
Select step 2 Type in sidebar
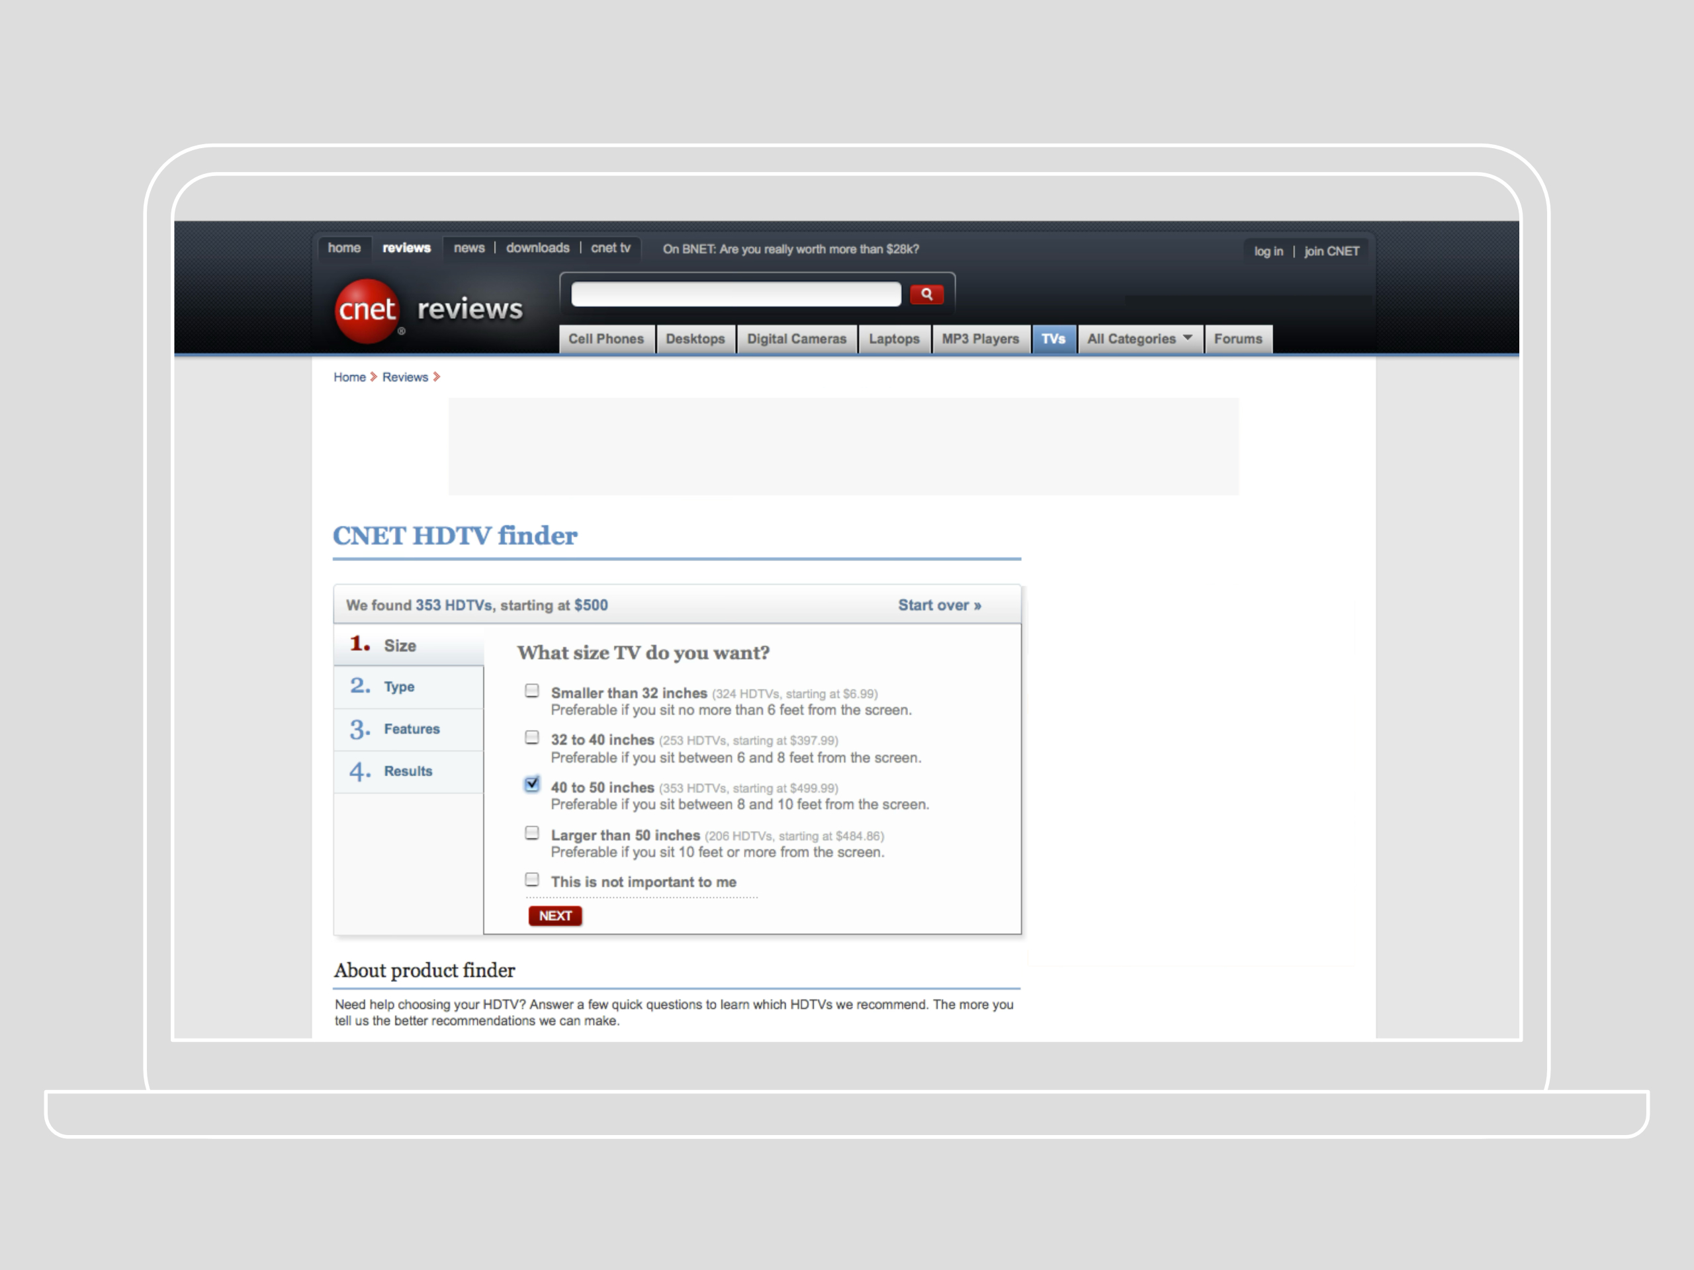click(x=399, y=687)
